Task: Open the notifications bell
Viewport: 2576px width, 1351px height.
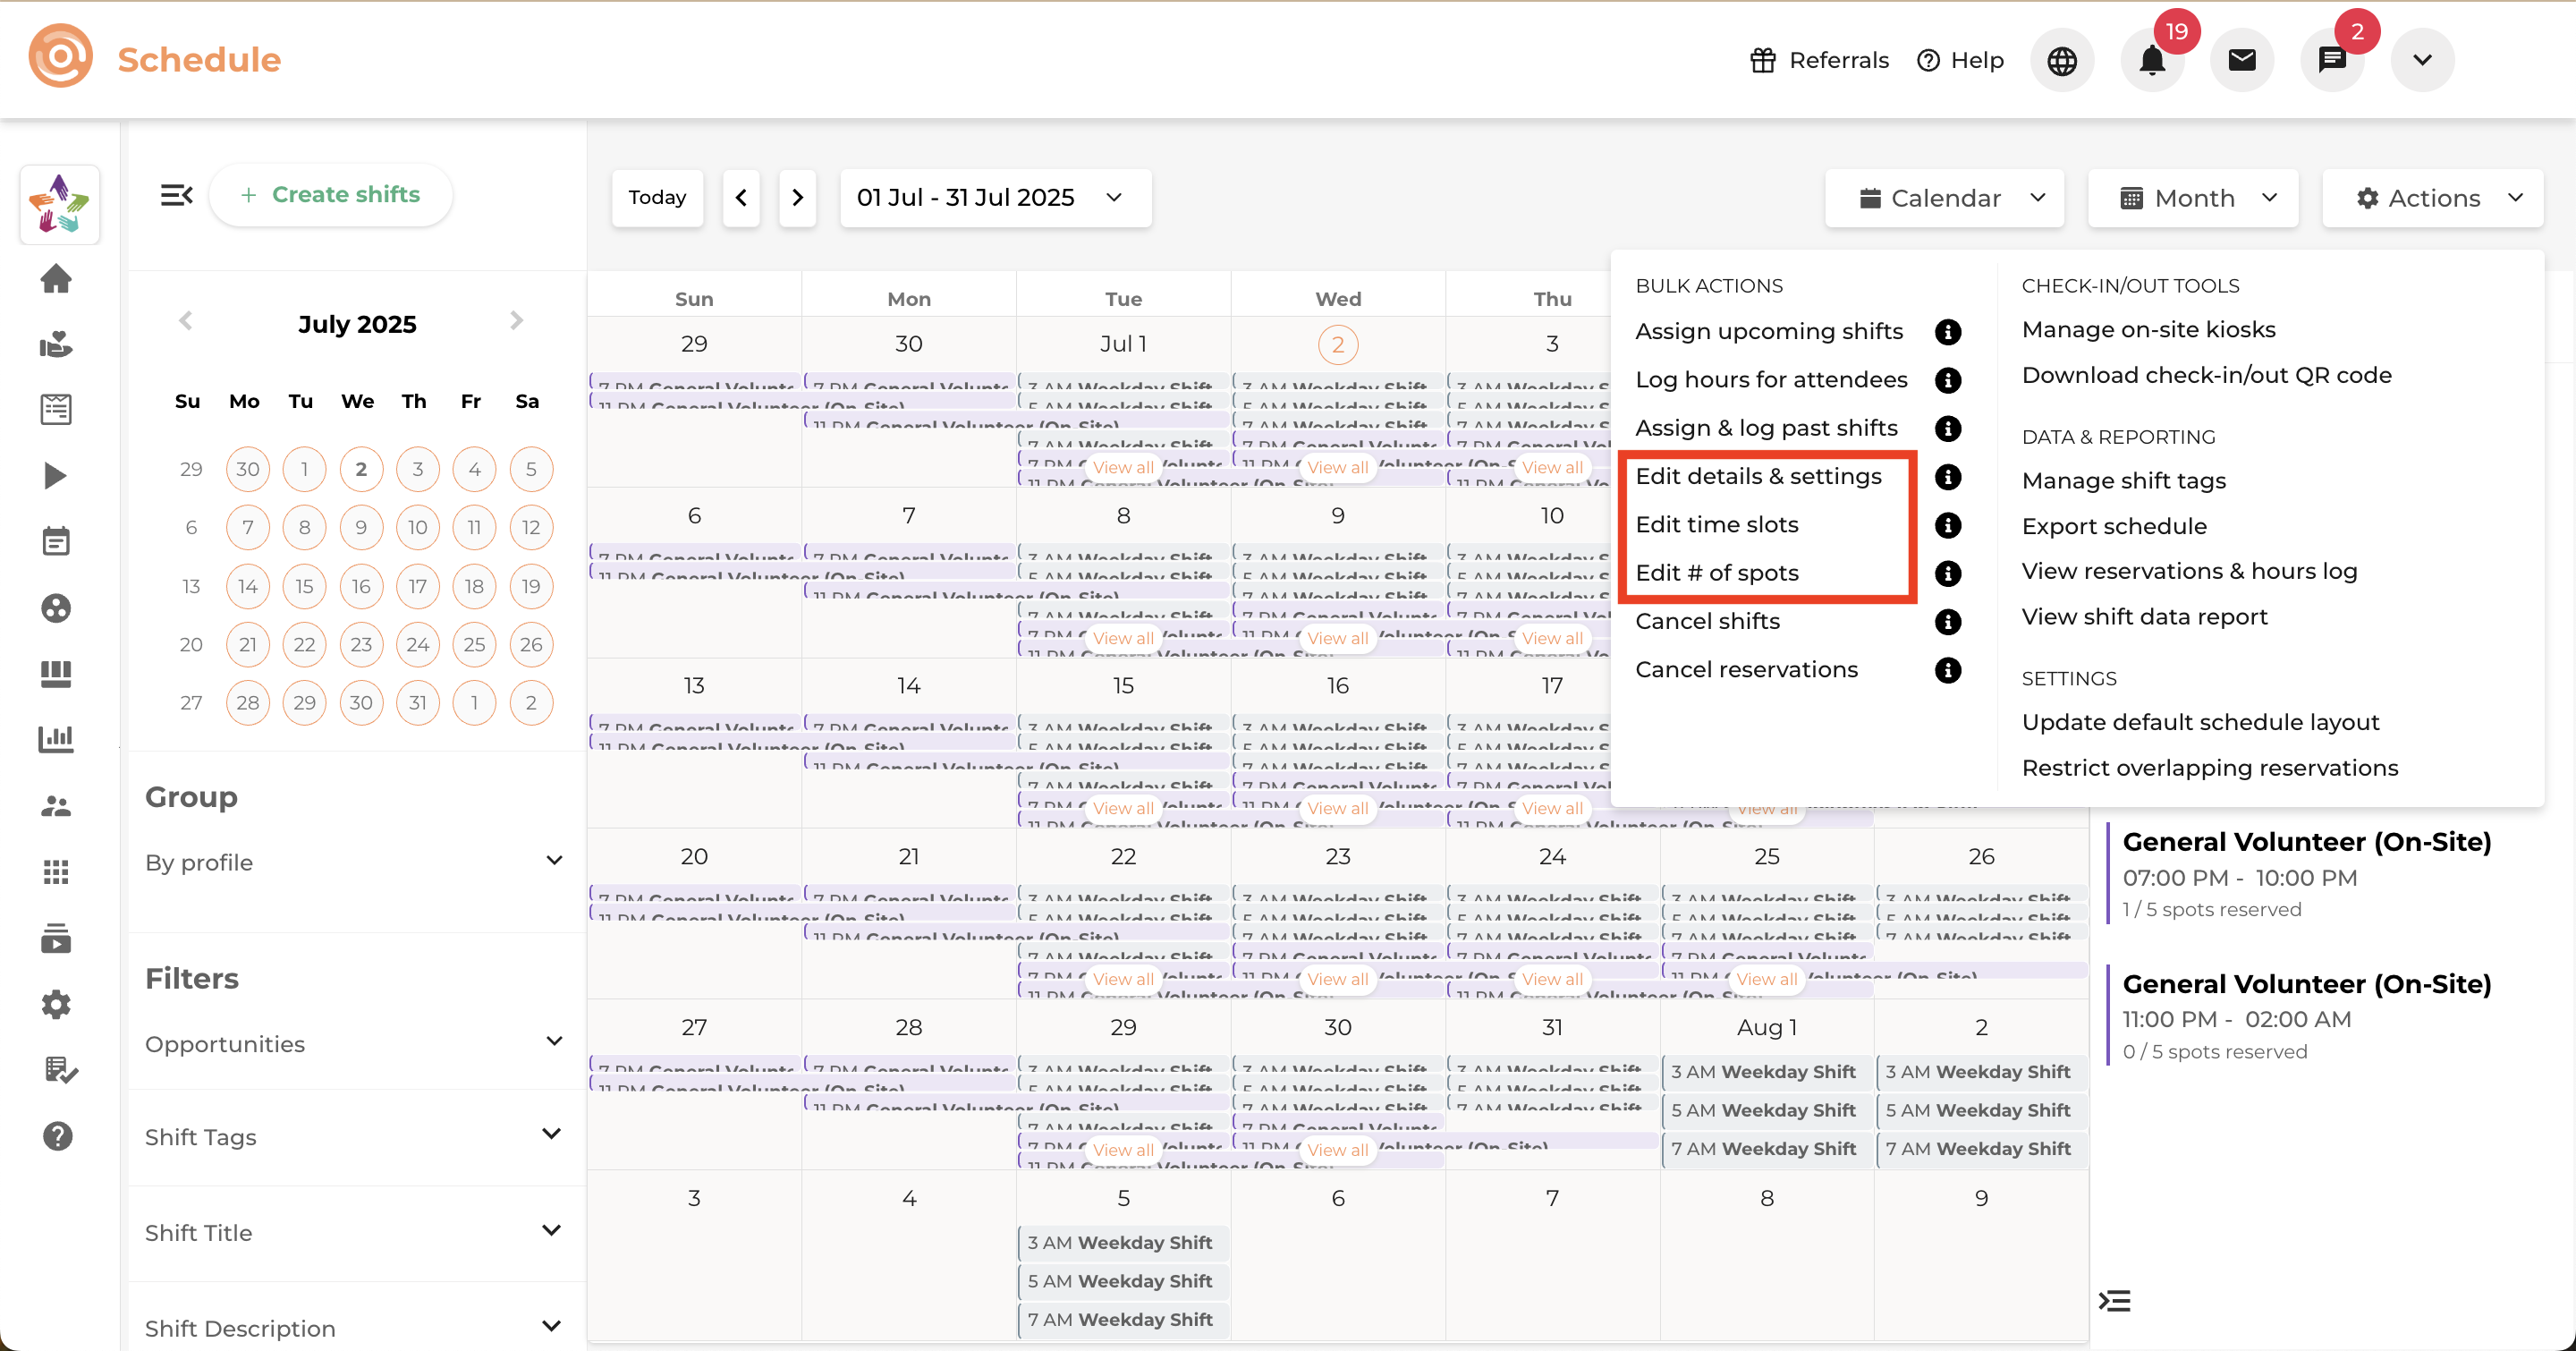Action: coord(2152,60)
